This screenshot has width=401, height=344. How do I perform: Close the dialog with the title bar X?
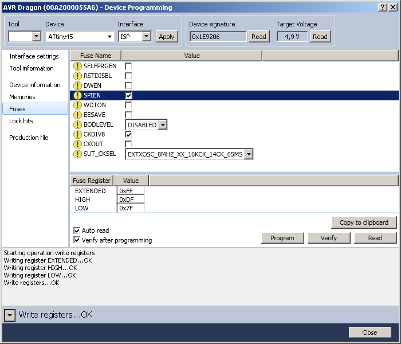tap(392, 7)
